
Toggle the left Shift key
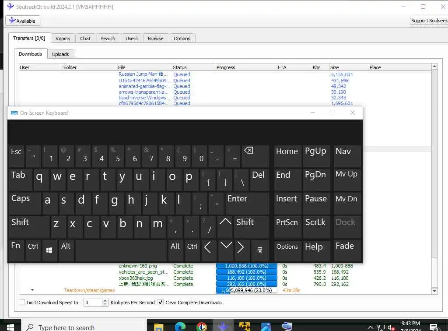click(29, 227)
